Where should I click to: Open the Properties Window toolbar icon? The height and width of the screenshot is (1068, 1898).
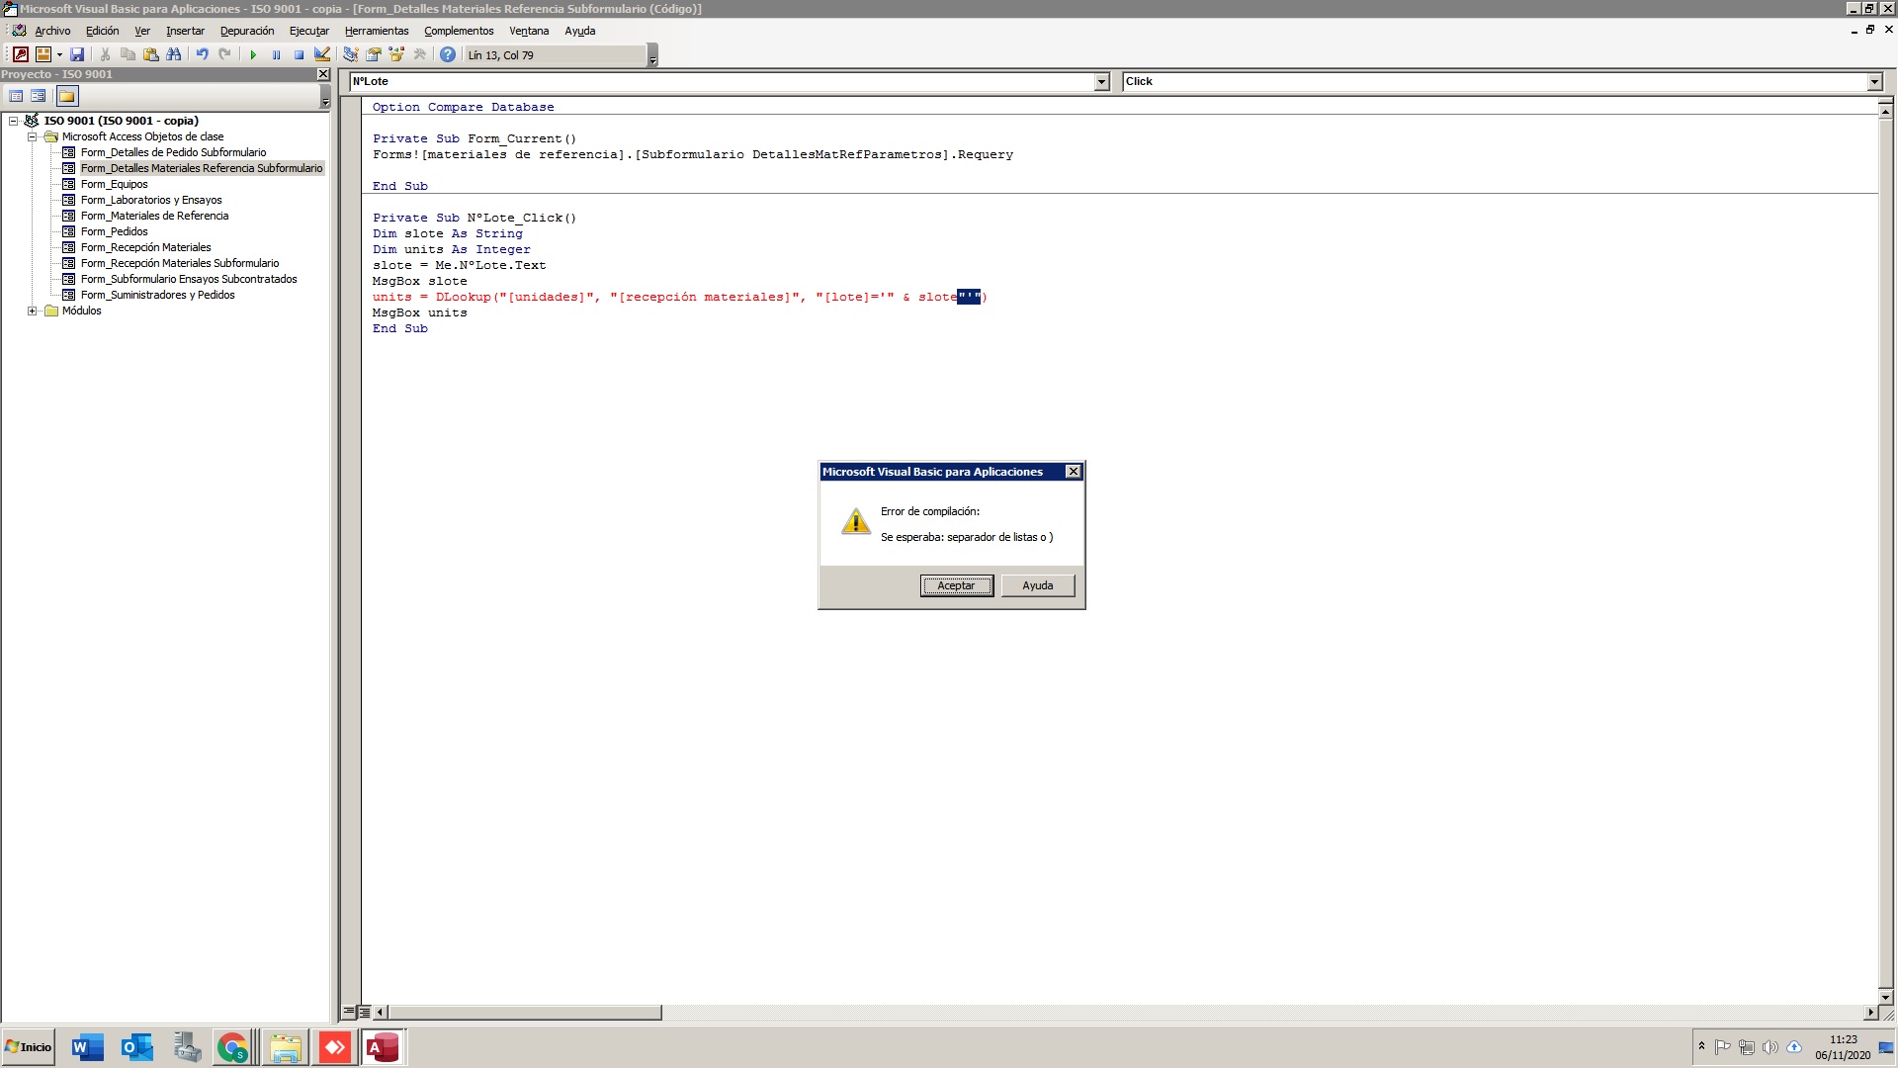click(x=374, y=54)
